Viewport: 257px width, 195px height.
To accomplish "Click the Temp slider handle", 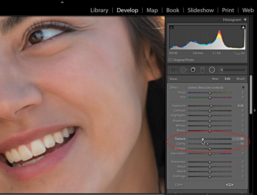I will point(210,93).
